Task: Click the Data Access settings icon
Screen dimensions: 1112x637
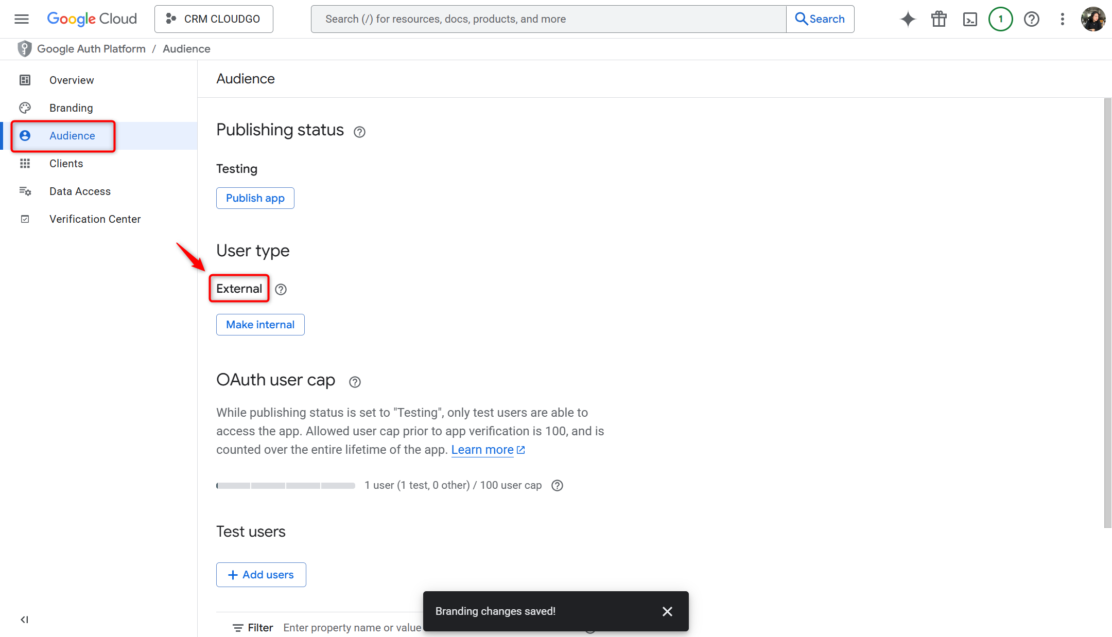Action: 25,191
